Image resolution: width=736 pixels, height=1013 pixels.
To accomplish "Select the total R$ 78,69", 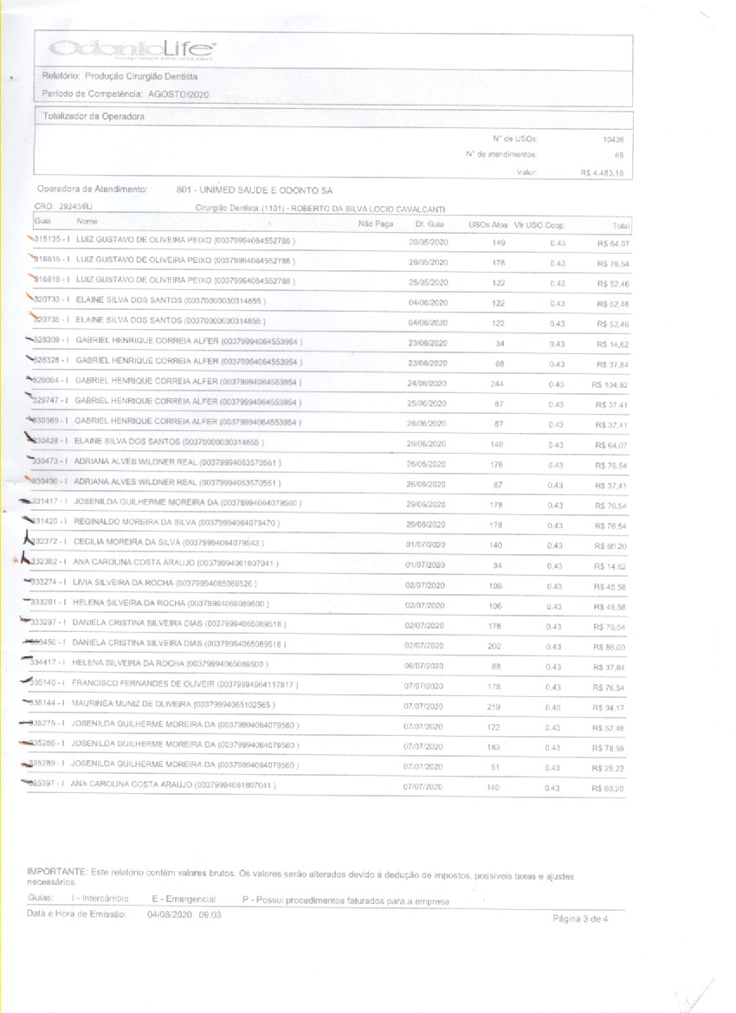I will pos(608,748).
